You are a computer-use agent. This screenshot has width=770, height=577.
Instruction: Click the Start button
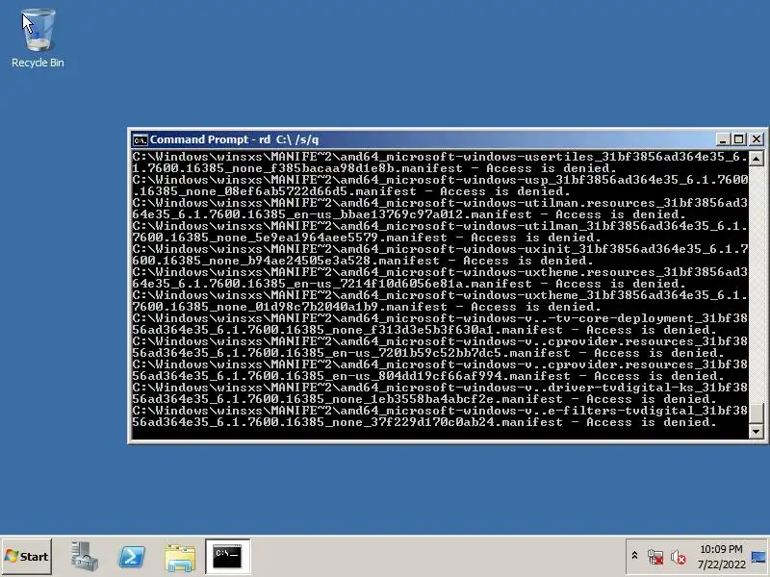click(27, 557)
